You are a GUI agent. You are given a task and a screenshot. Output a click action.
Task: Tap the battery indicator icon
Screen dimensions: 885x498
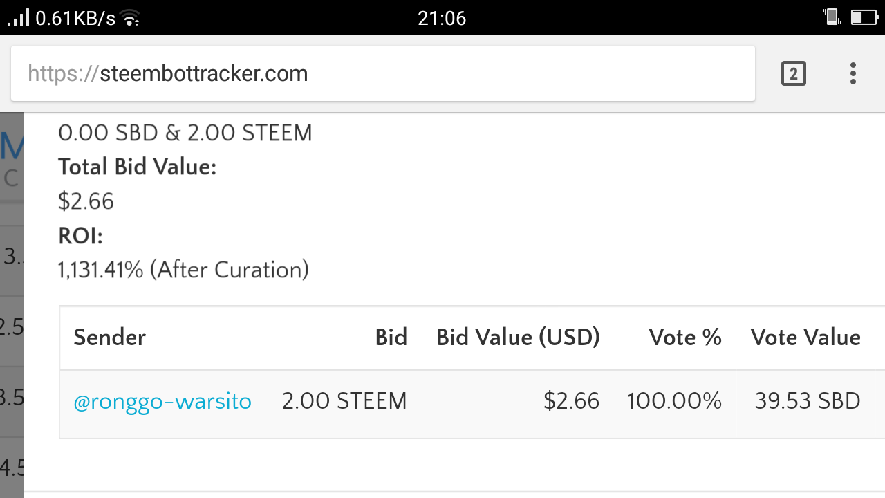864,17
